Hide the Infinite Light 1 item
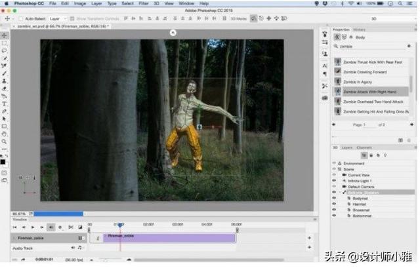Screen dimensions: 420x270 (x=335, y=181)
